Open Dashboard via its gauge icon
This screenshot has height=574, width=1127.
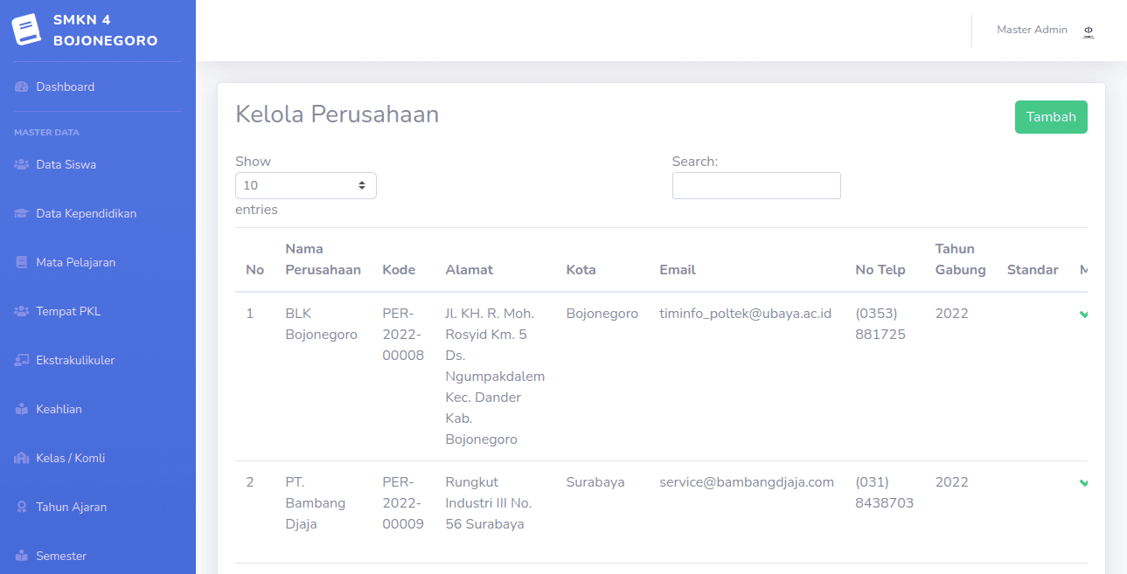click(22, 87)
